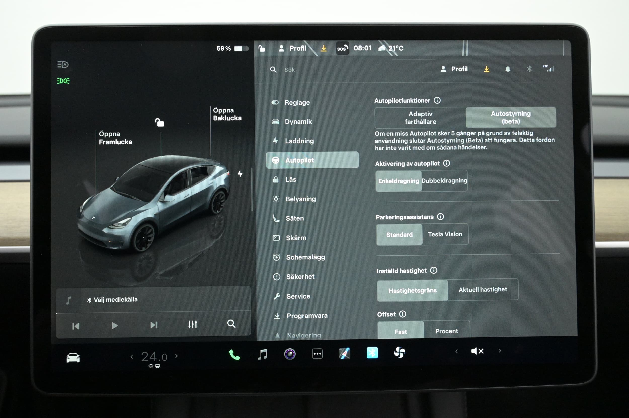Open Bluetooth settings icon beside the bell
The width and height of the screenshot is (629, 418).
coord(529,69)
